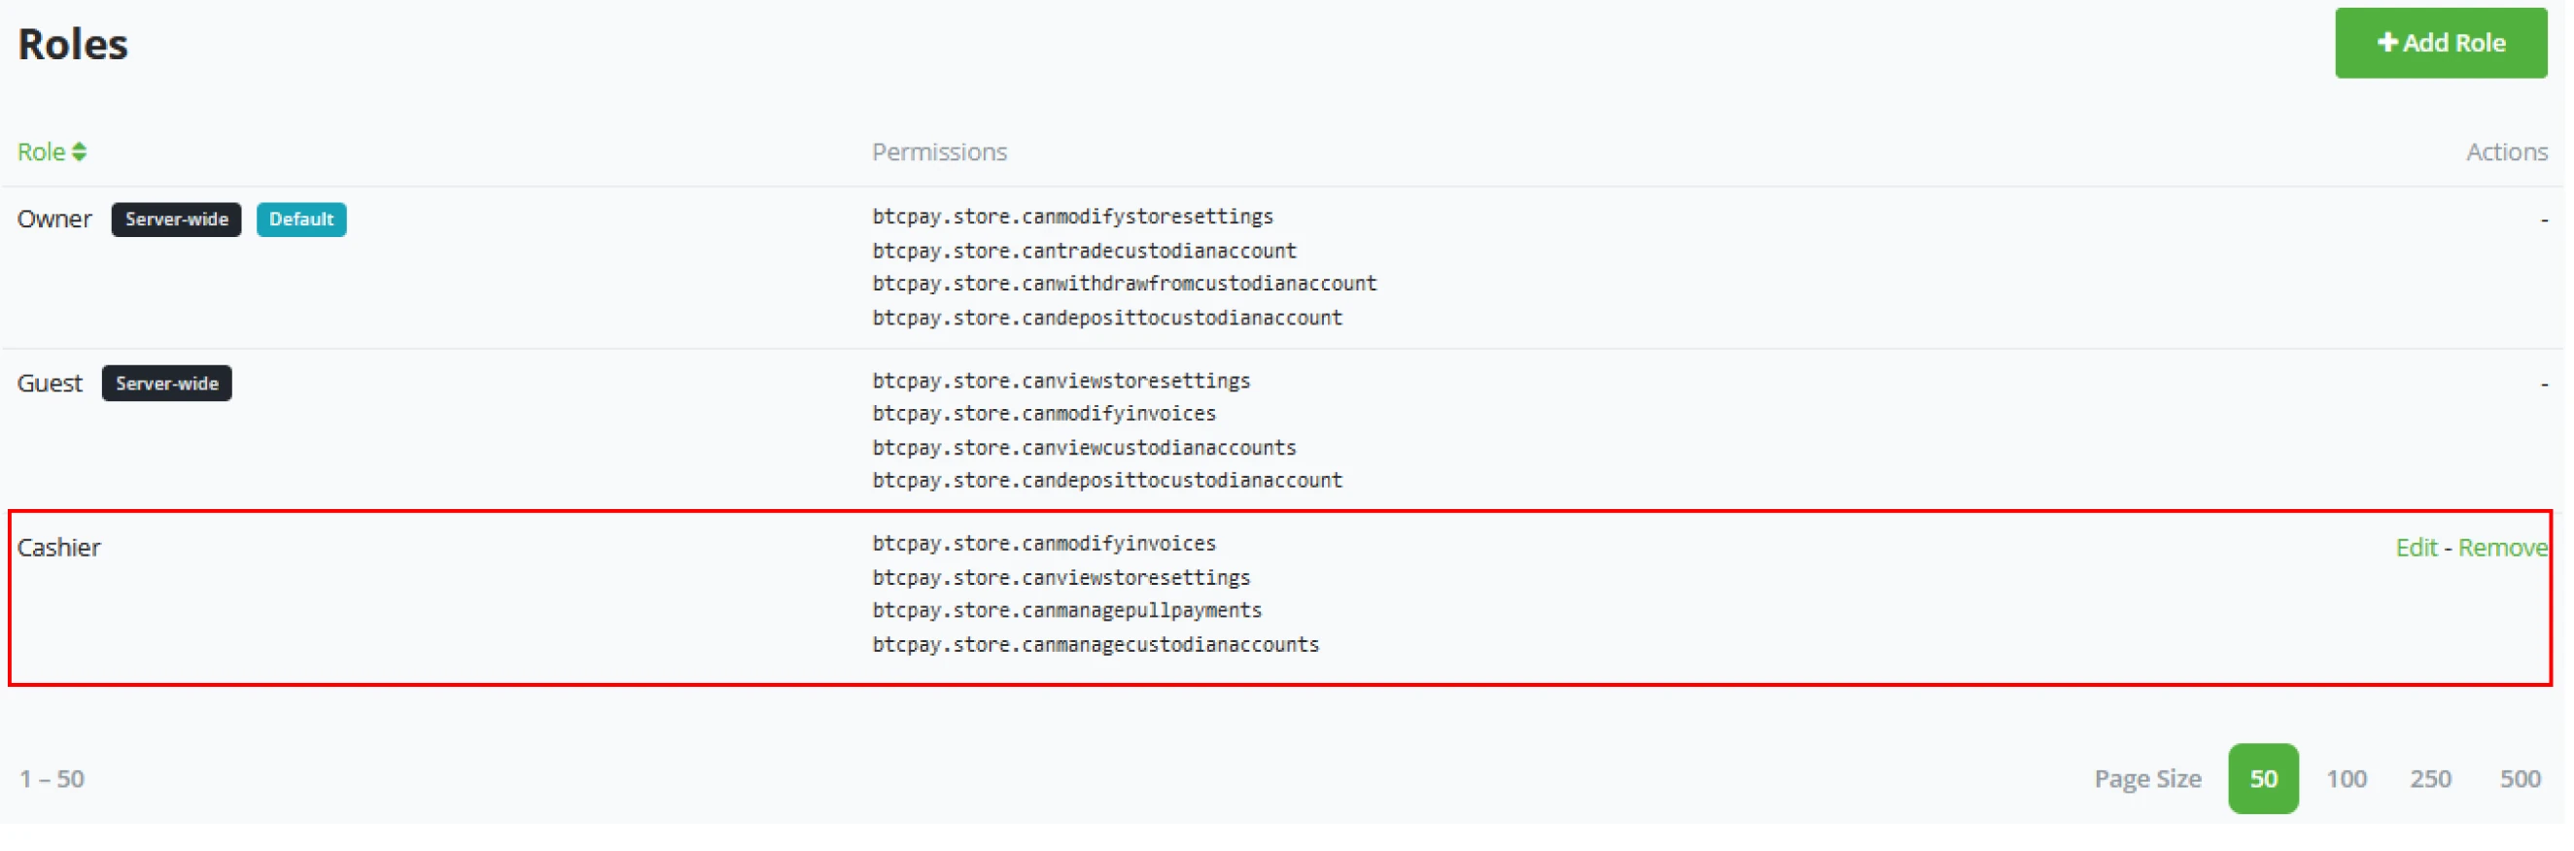Remove the Cashier role
This screenshot has height=851, width=2574.
click(2501, 547)
